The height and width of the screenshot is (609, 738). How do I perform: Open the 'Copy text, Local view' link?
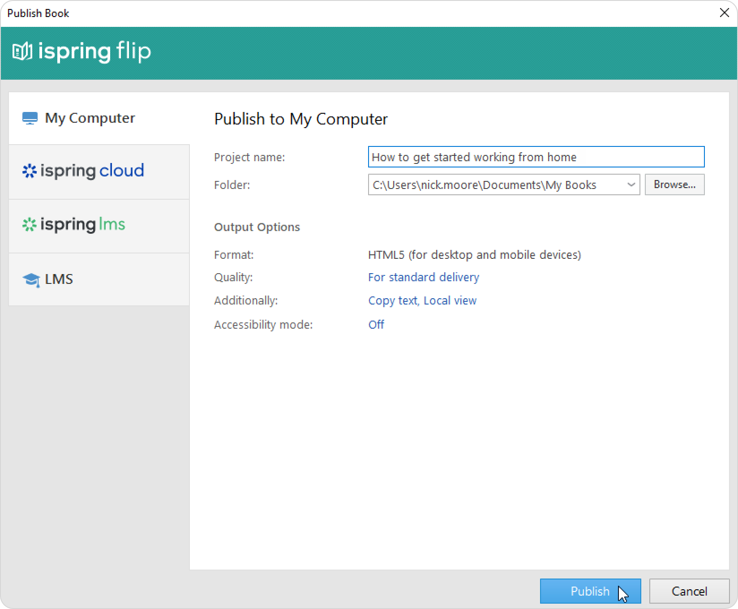pos(422,300)
